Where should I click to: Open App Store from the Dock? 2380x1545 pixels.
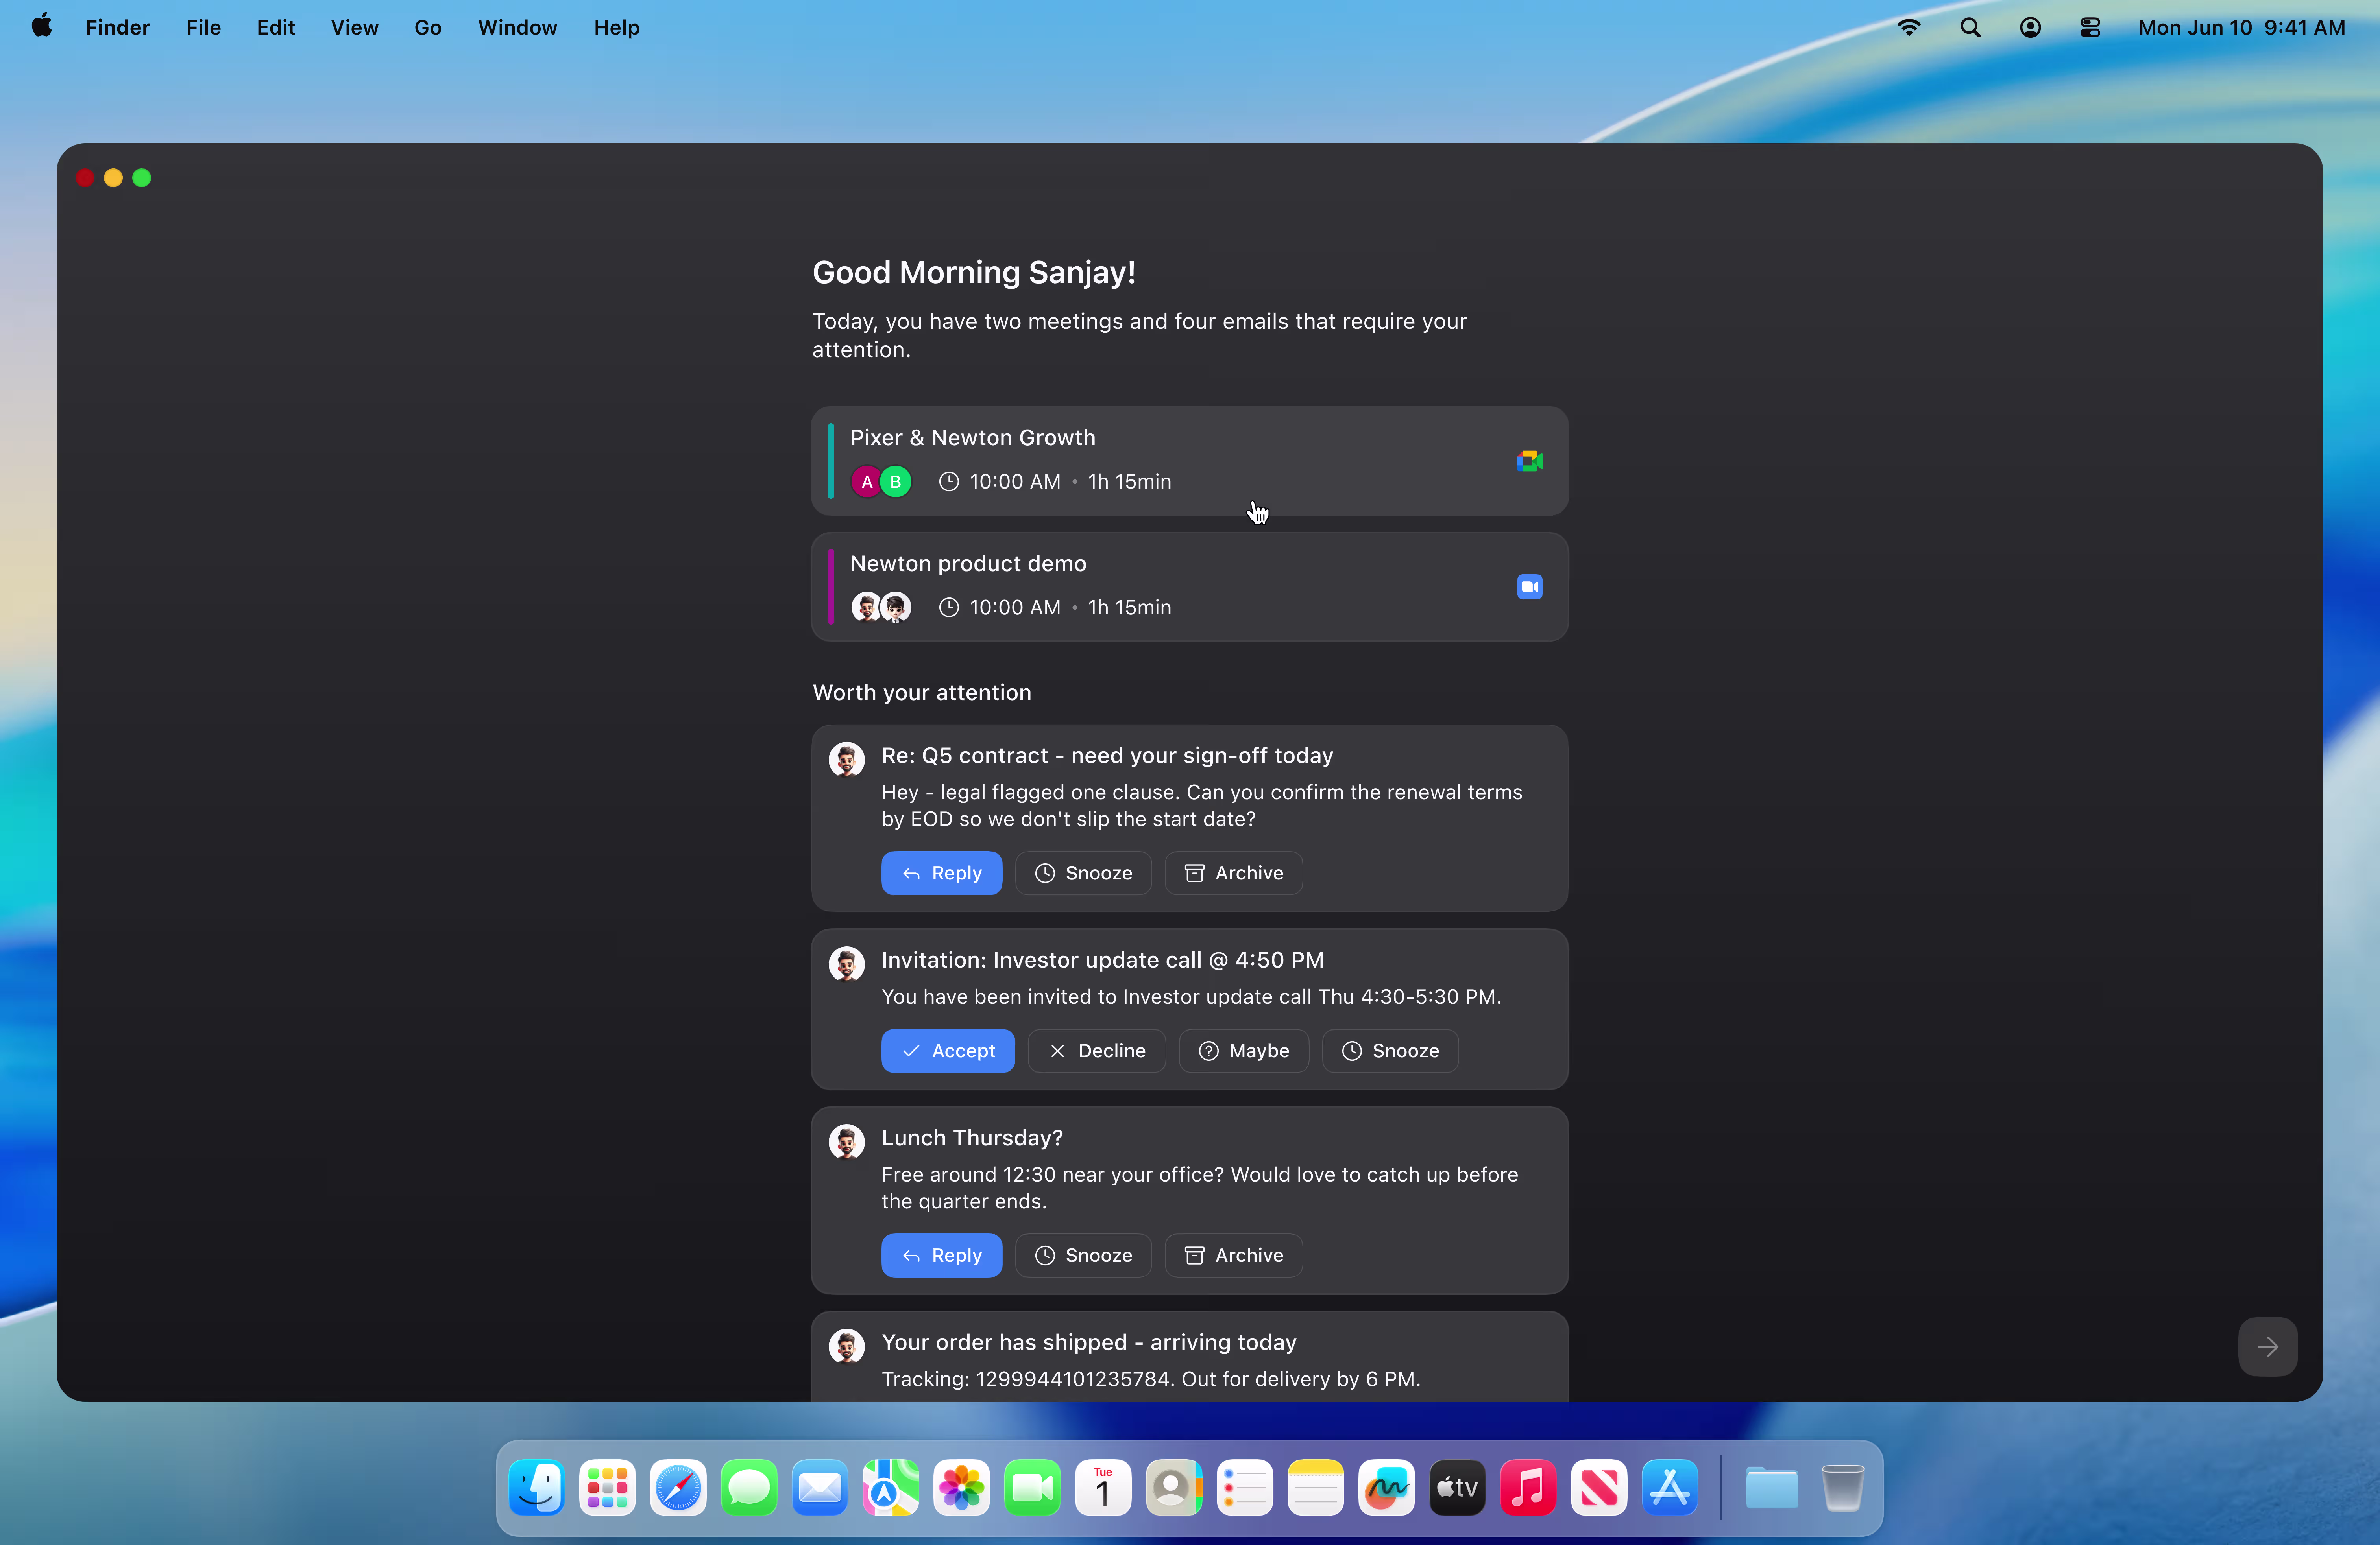(1670, 1488)
